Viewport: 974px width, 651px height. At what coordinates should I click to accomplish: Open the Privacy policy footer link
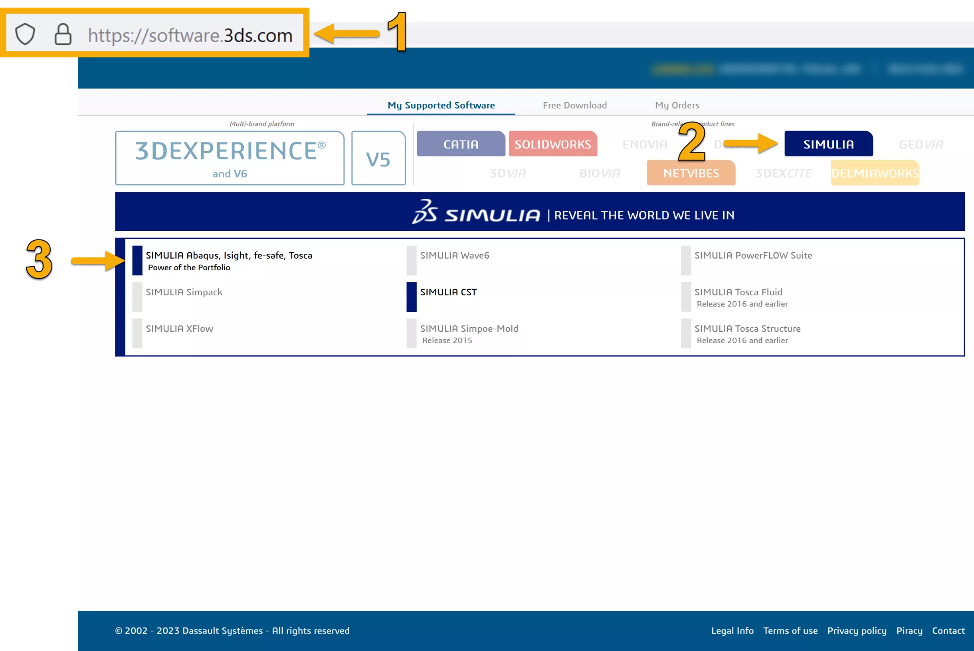pyautogui.click(x=857, y=631)
